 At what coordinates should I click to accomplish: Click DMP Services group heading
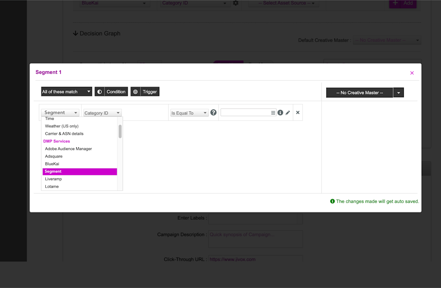click(x=56, y=141)
